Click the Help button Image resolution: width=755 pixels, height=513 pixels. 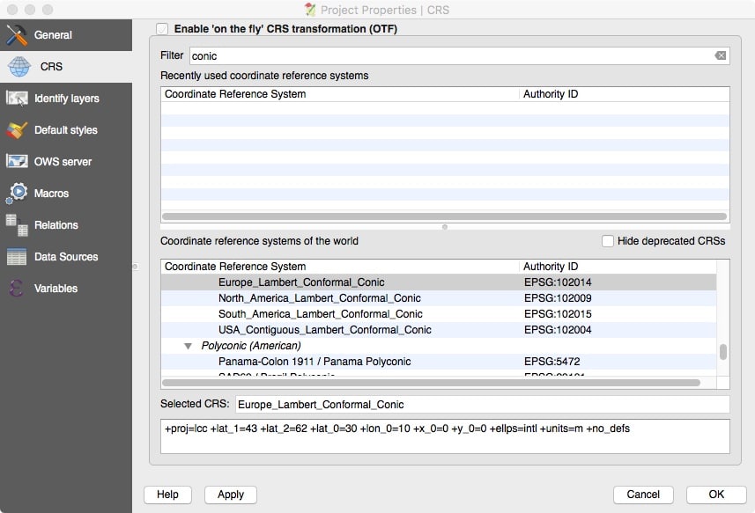click(x=167, y=495)
